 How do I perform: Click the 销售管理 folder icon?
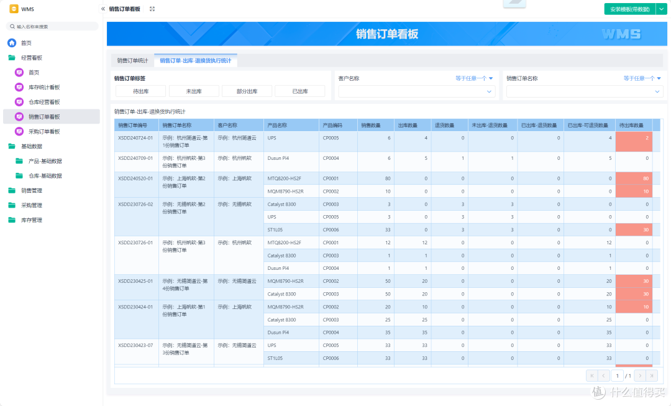coord(12,191)
